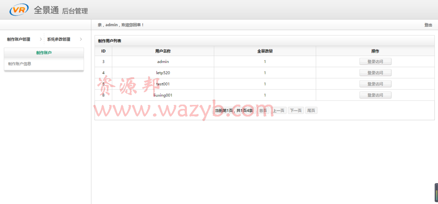Click the ID cell 8

coord(103,95)
